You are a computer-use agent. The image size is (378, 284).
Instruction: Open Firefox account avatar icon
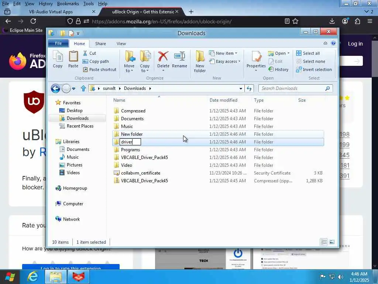coord(345,21)
